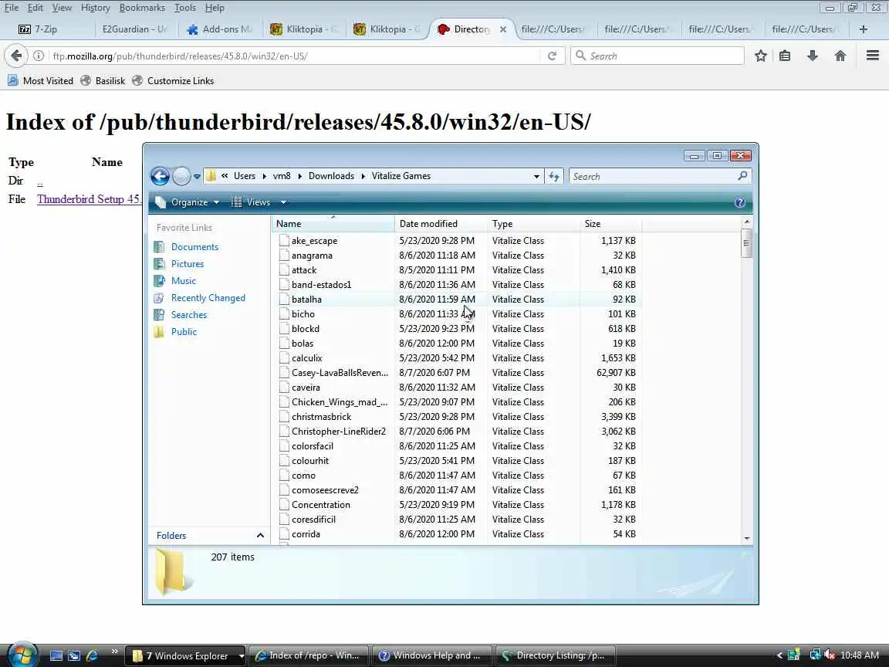
Task: Click the muted volume tray icon
Action: pyautogui.click(x=829, y=655)
